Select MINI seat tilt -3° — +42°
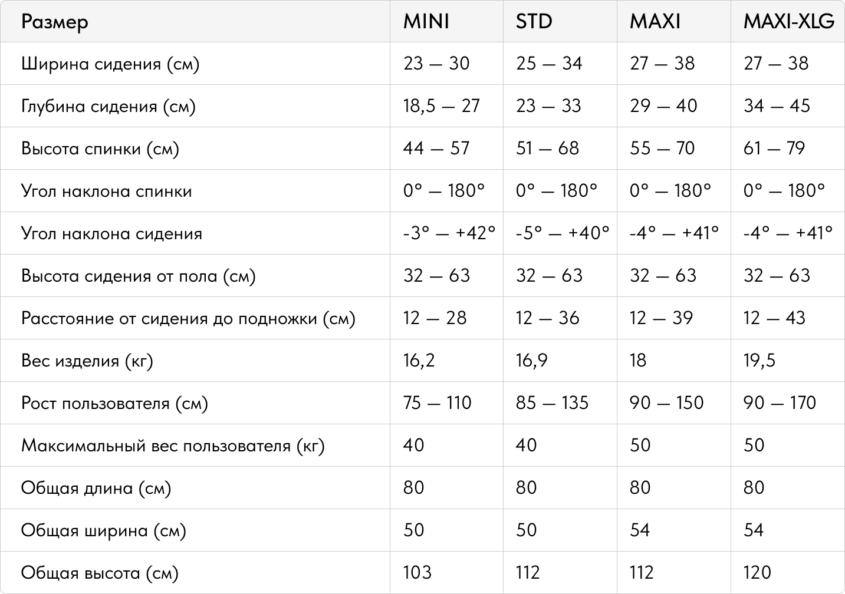This screenshot has height=594, width=845. point(449,233)
